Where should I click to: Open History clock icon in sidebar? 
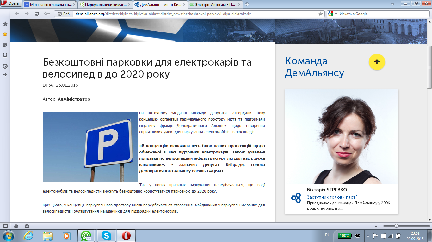(x=5, y=66)
